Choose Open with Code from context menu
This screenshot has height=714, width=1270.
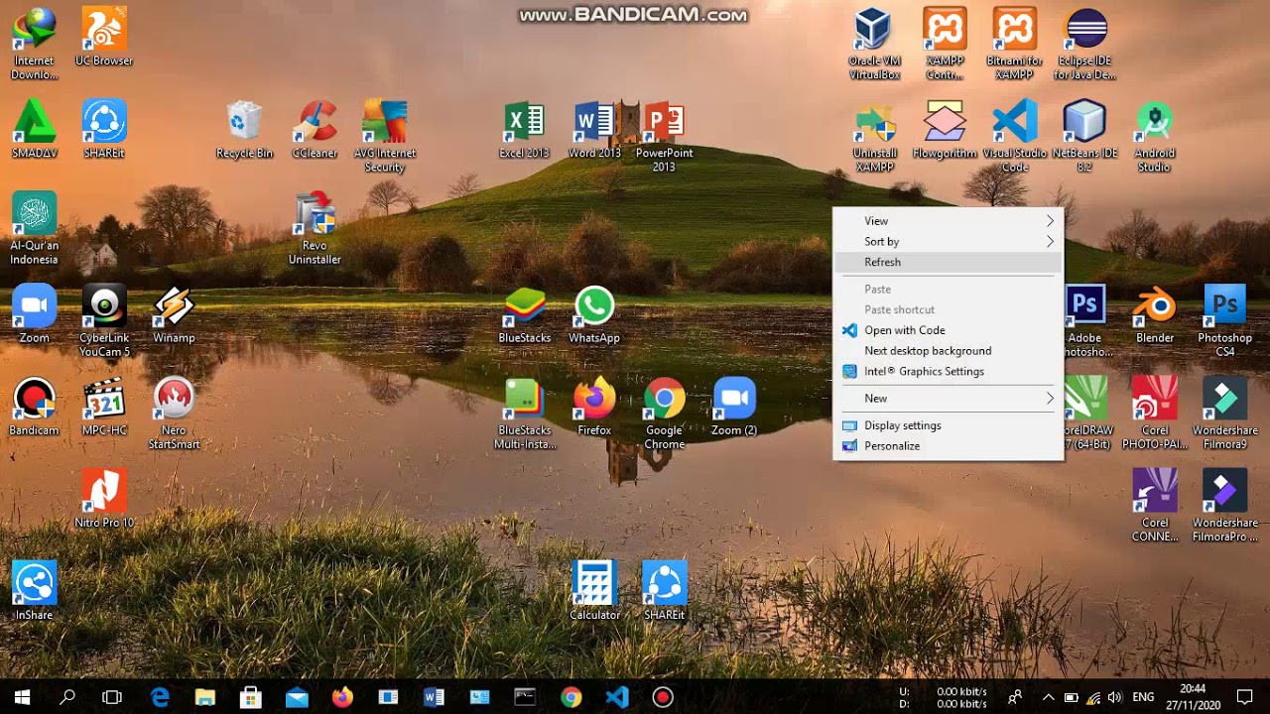coord(948,330)
